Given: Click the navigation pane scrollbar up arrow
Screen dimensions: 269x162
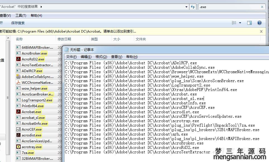Looking at the screenshot, I should (8, 38).
